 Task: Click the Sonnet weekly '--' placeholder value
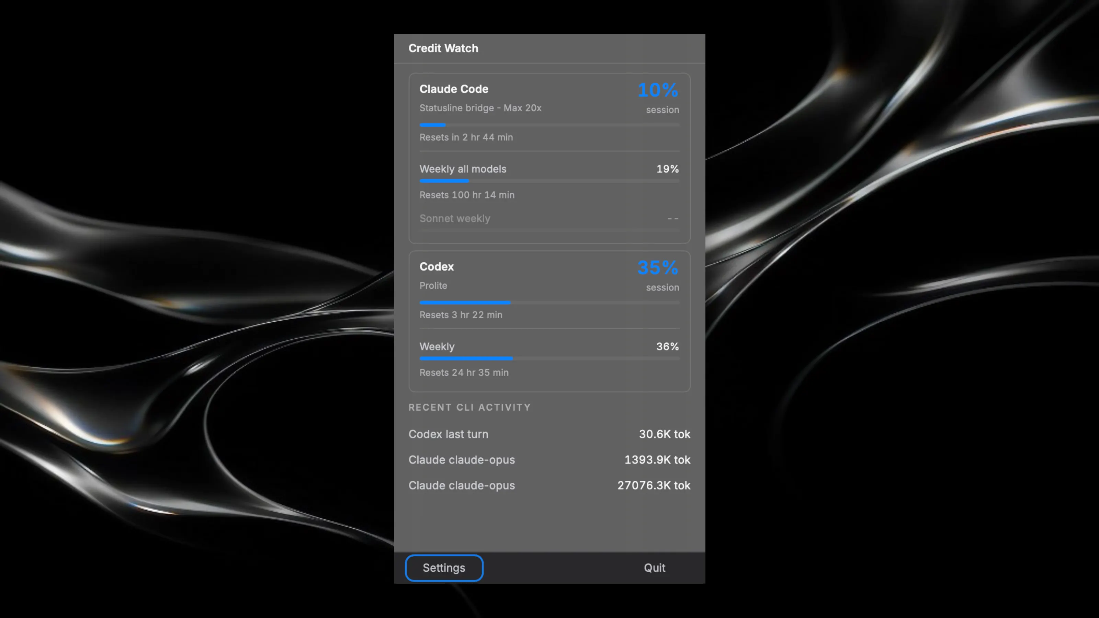(x=673, y=218)
